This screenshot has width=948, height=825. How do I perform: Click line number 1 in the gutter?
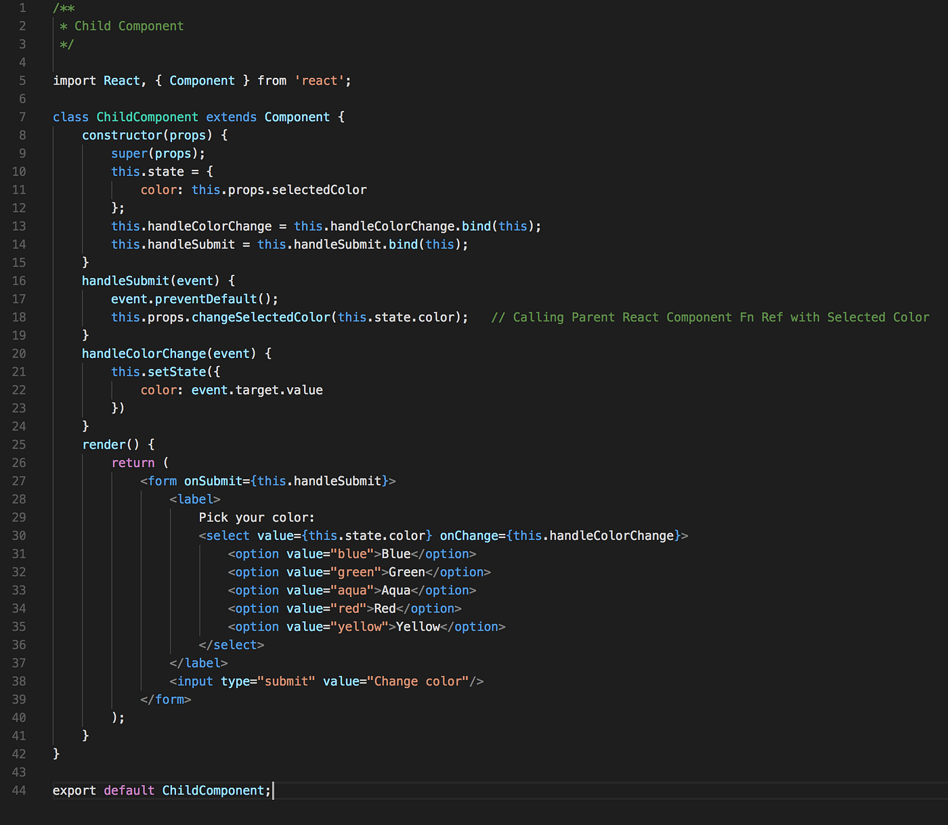coord(22,7)
